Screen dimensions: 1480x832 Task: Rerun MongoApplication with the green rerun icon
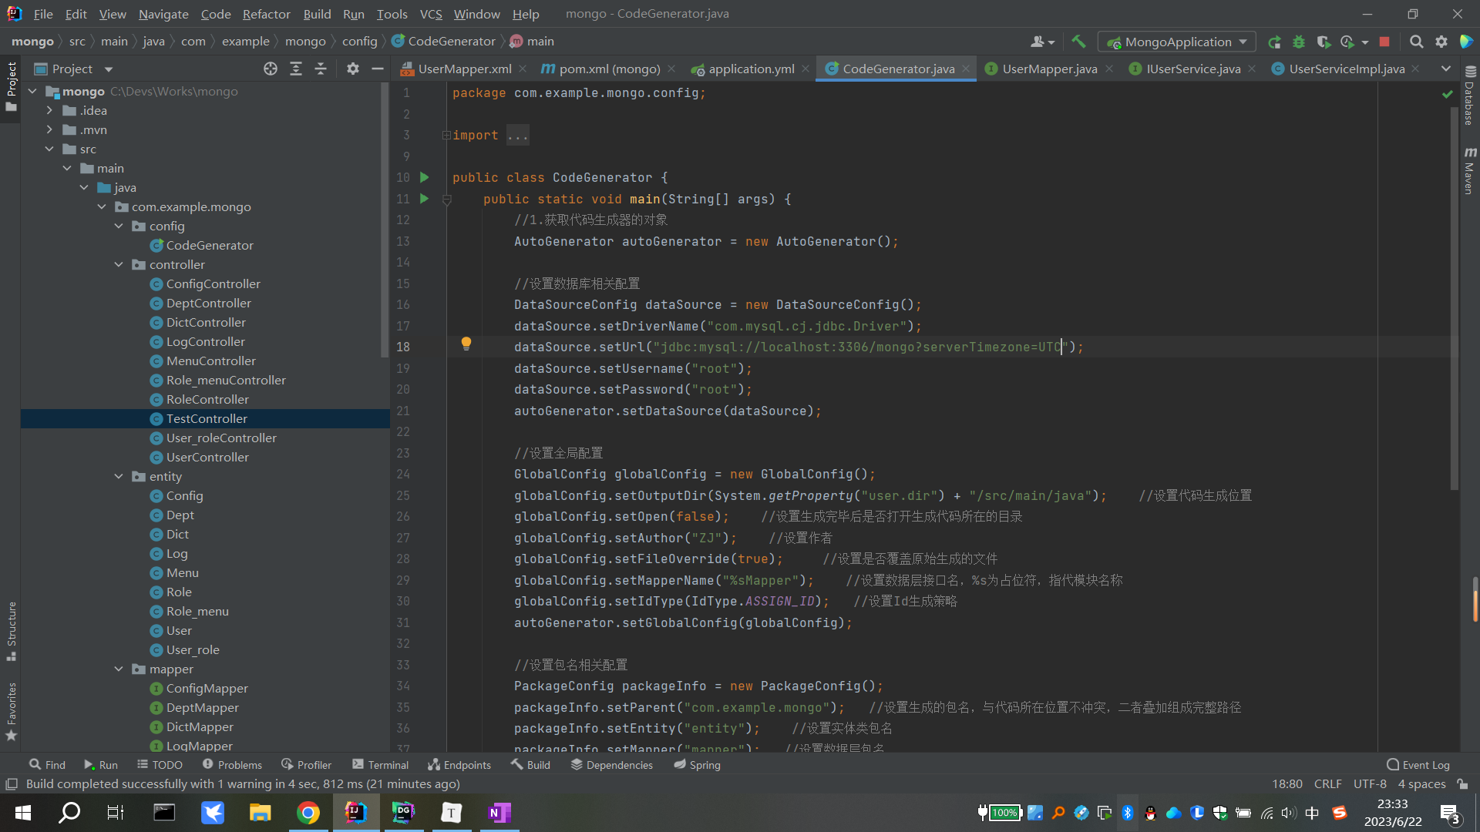pyautogui.click(x=1274, y=42)
